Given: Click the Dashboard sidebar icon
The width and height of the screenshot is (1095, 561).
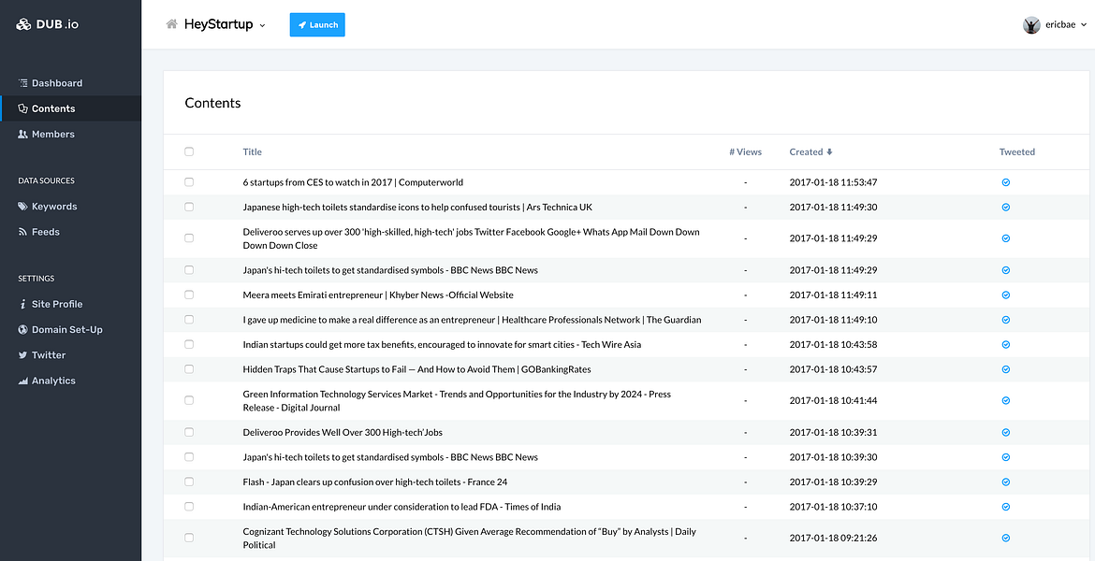Looking at the screenshot, I should coord(23,83).
